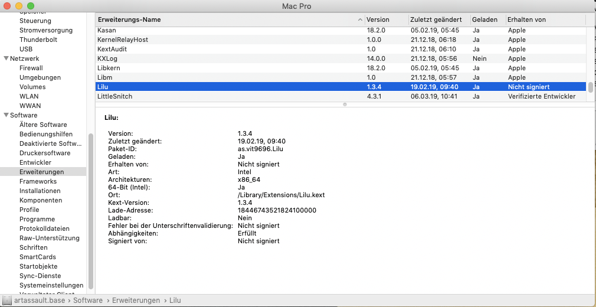
Task: Click the Lade-Adresse value 18446743521824100000
Action: 277,210
